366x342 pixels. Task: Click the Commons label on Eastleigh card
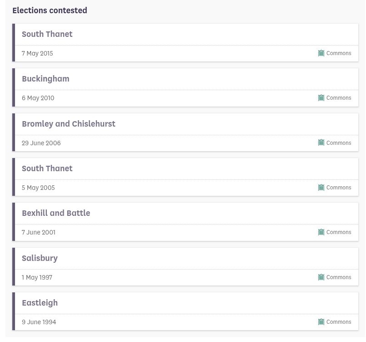pyautogui.click(x=339, y=322)
